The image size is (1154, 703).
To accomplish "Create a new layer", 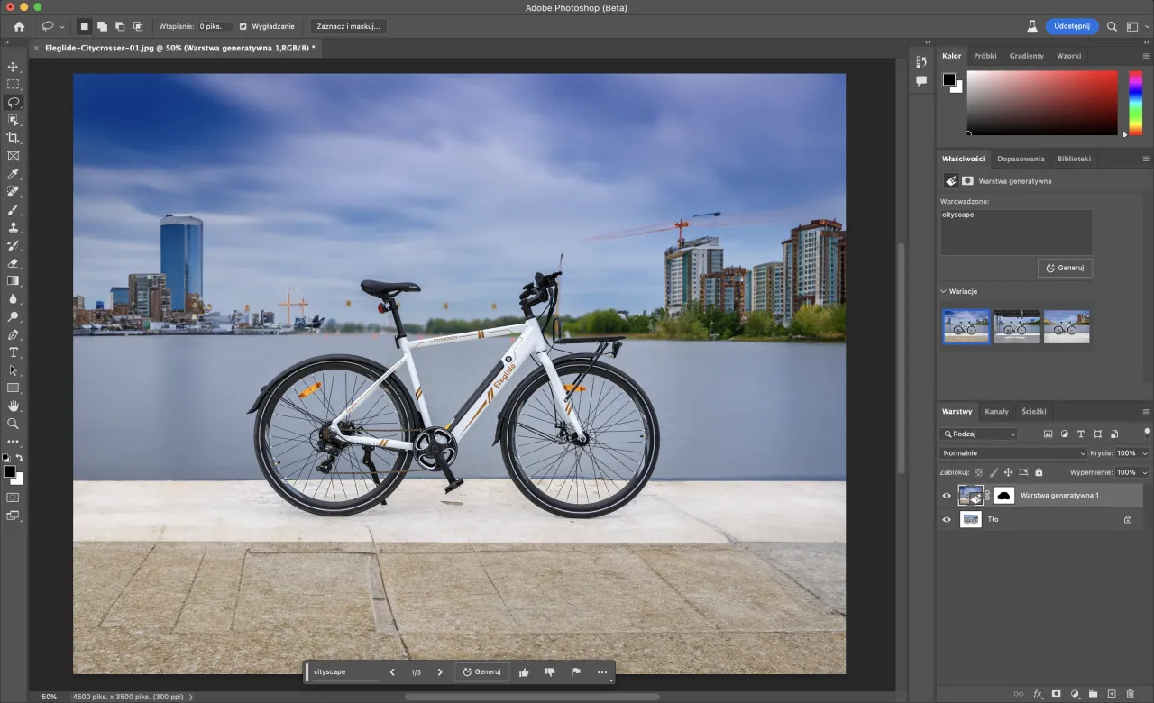I will [1112, 694].
